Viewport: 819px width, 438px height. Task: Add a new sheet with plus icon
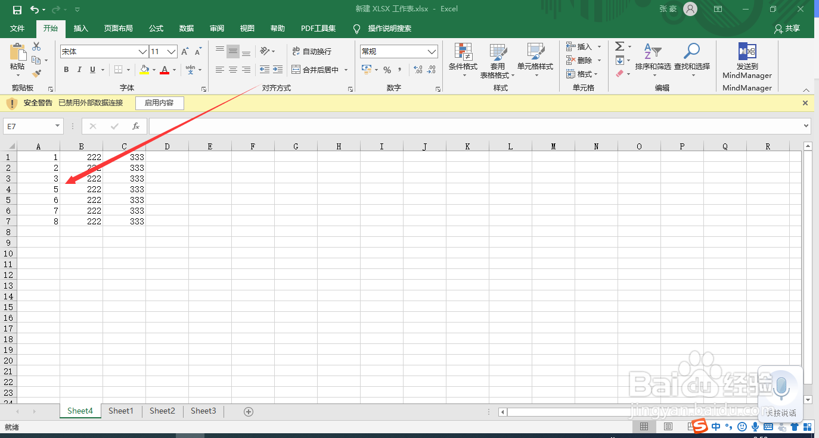249,411
